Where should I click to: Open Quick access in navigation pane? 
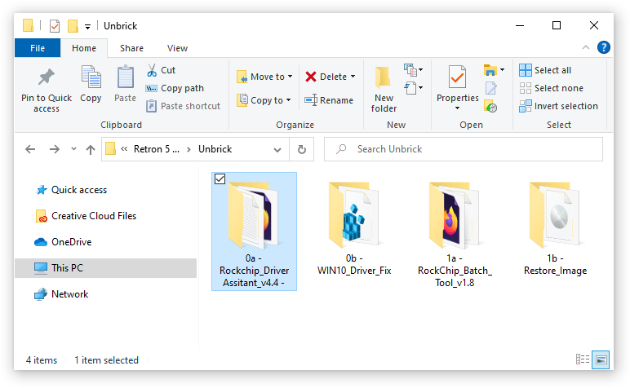[79, 190]
